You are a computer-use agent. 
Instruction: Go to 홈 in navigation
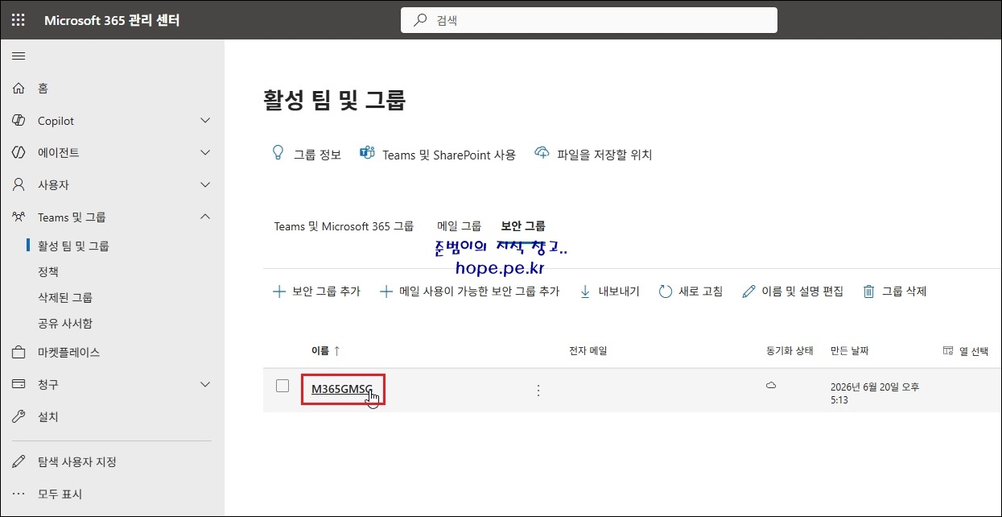pyautogui.click(x=43, y=89)
